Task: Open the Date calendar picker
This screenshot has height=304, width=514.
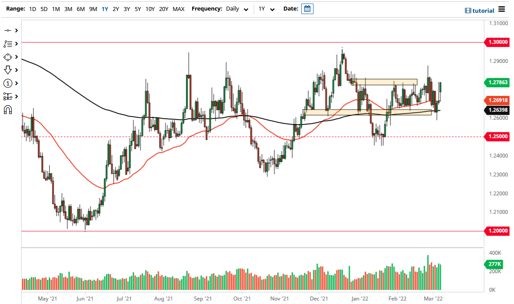Action: click(306, 8)
